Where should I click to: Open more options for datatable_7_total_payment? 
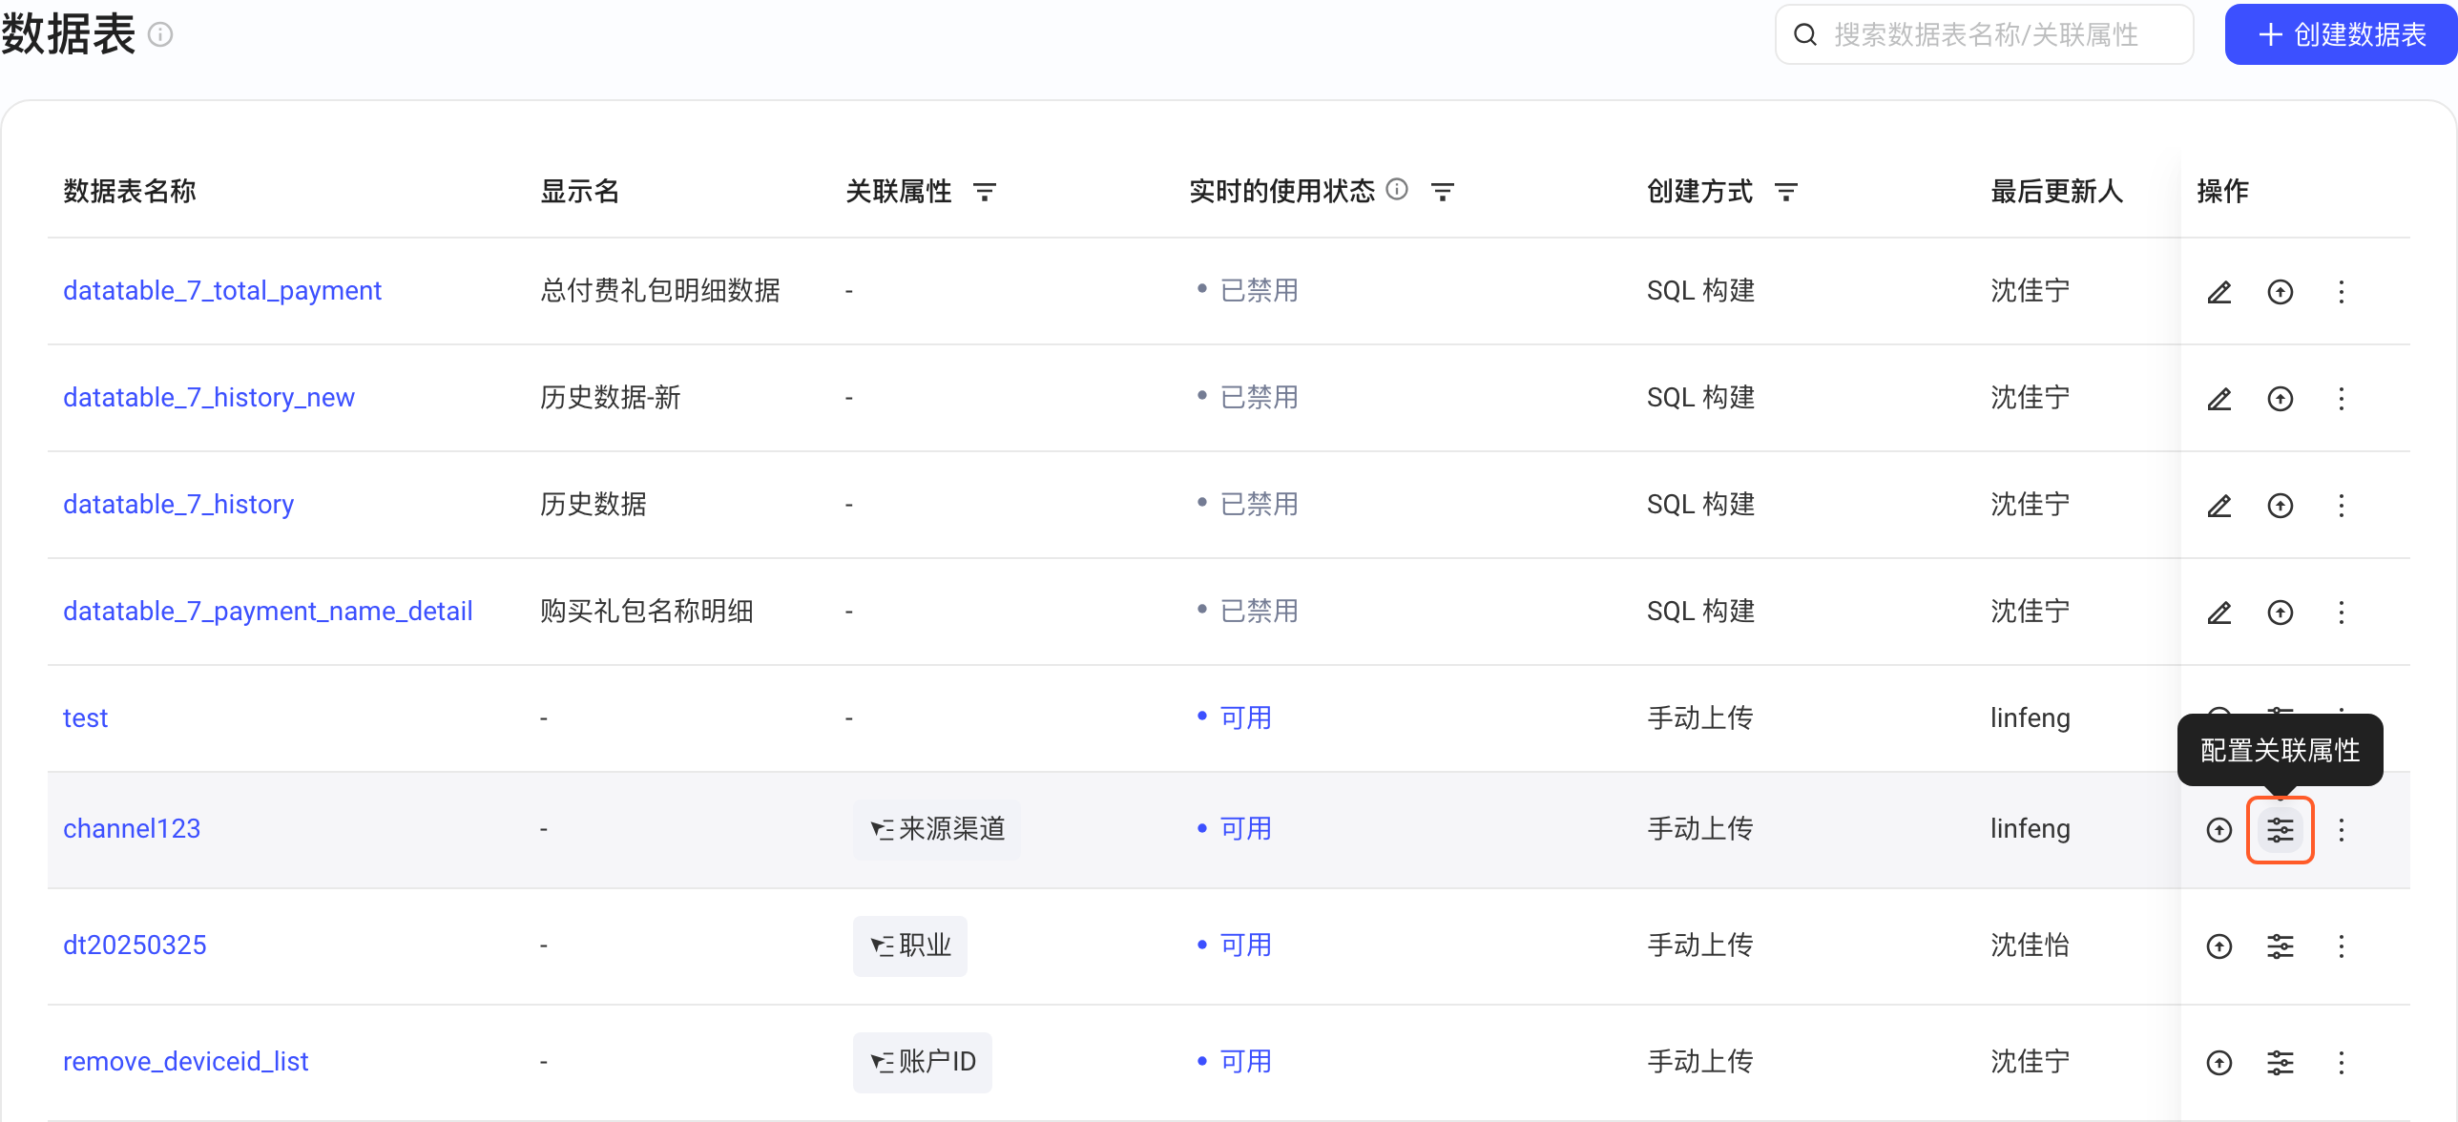[x=2342, y=292]
